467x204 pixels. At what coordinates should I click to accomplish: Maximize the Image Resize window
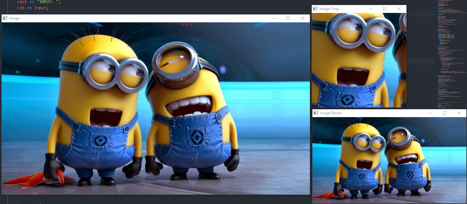point(445,113)
